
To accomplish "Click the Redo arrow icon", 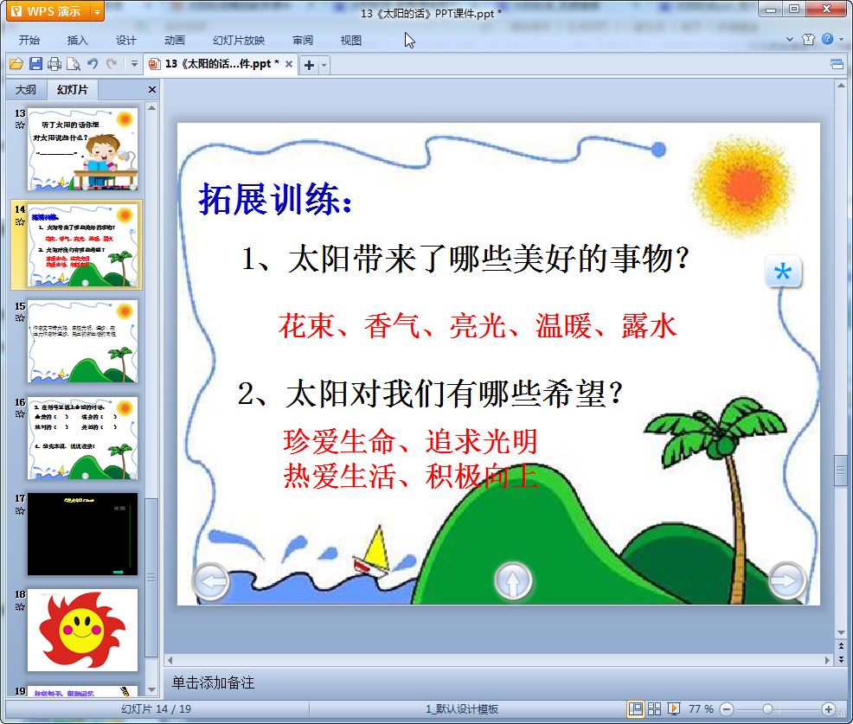I will [112, 64].
